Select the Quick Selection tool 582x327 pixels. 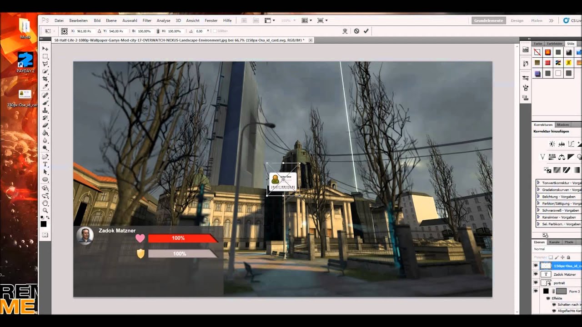[45, 71]
